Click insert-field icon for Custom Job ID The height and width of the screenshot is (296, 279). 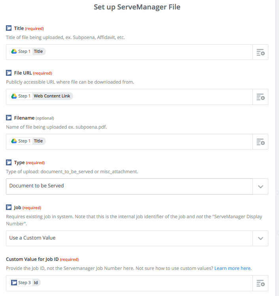[260, 283]
